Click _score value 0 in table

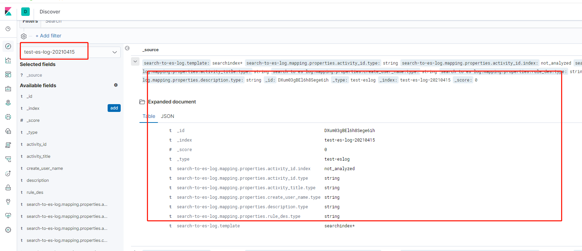point(326,150)
